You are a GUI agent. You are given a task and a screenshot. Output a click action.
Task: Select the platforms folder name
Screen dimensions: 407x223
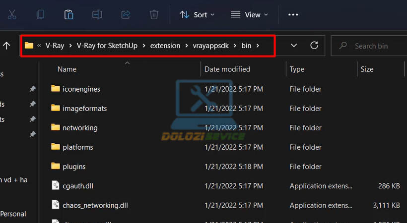click(x=77, y=147)
